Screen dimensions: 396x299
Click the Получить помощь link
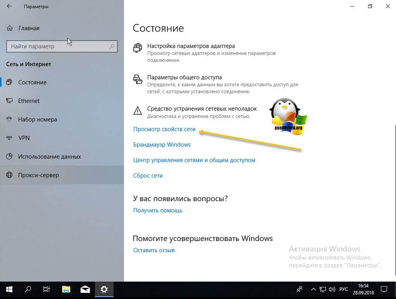[158, 210]
